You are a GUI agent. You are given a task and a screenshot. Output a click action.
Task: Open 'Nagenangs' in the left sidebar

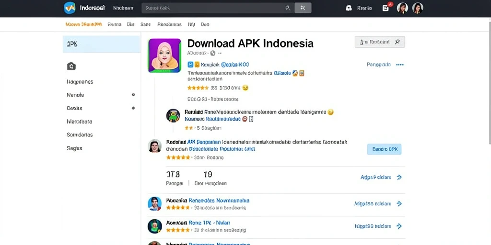pyautogui.click(x=80, y=82)
